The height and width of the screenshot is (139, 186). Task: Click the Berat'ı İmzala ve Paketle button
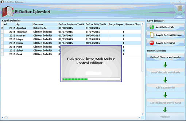(165, 72)
